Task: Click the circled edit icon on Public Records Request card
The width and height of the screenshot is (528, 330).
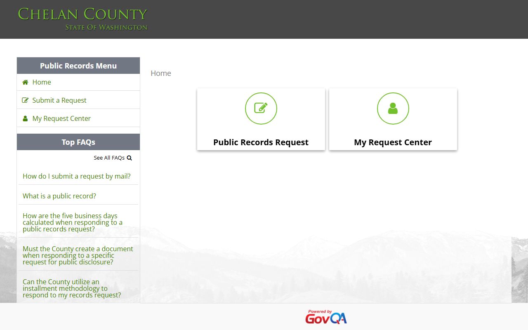Action: click(261, 108)
